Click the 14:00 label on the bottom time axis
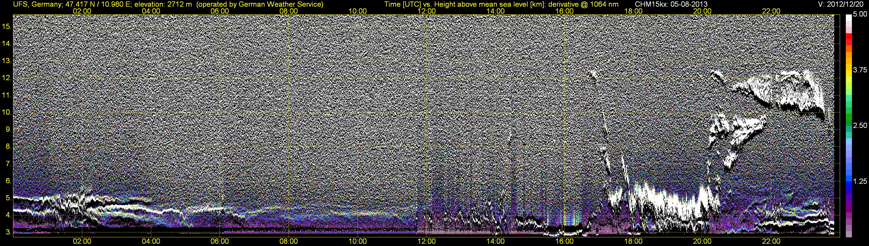This screenshot has height=246, width=869. tap(496, 241)
